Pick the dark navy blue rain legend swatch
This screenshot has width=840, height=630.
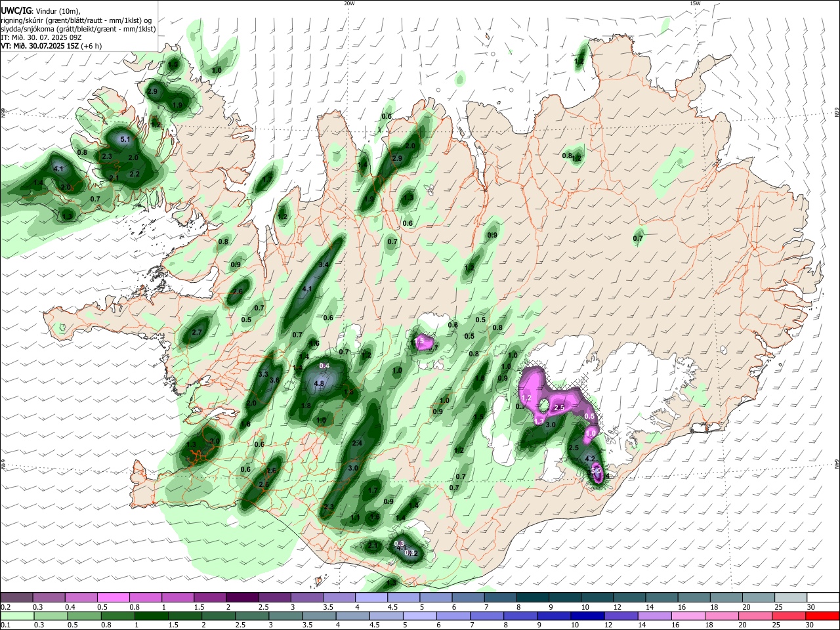click(x=586, y=616)
